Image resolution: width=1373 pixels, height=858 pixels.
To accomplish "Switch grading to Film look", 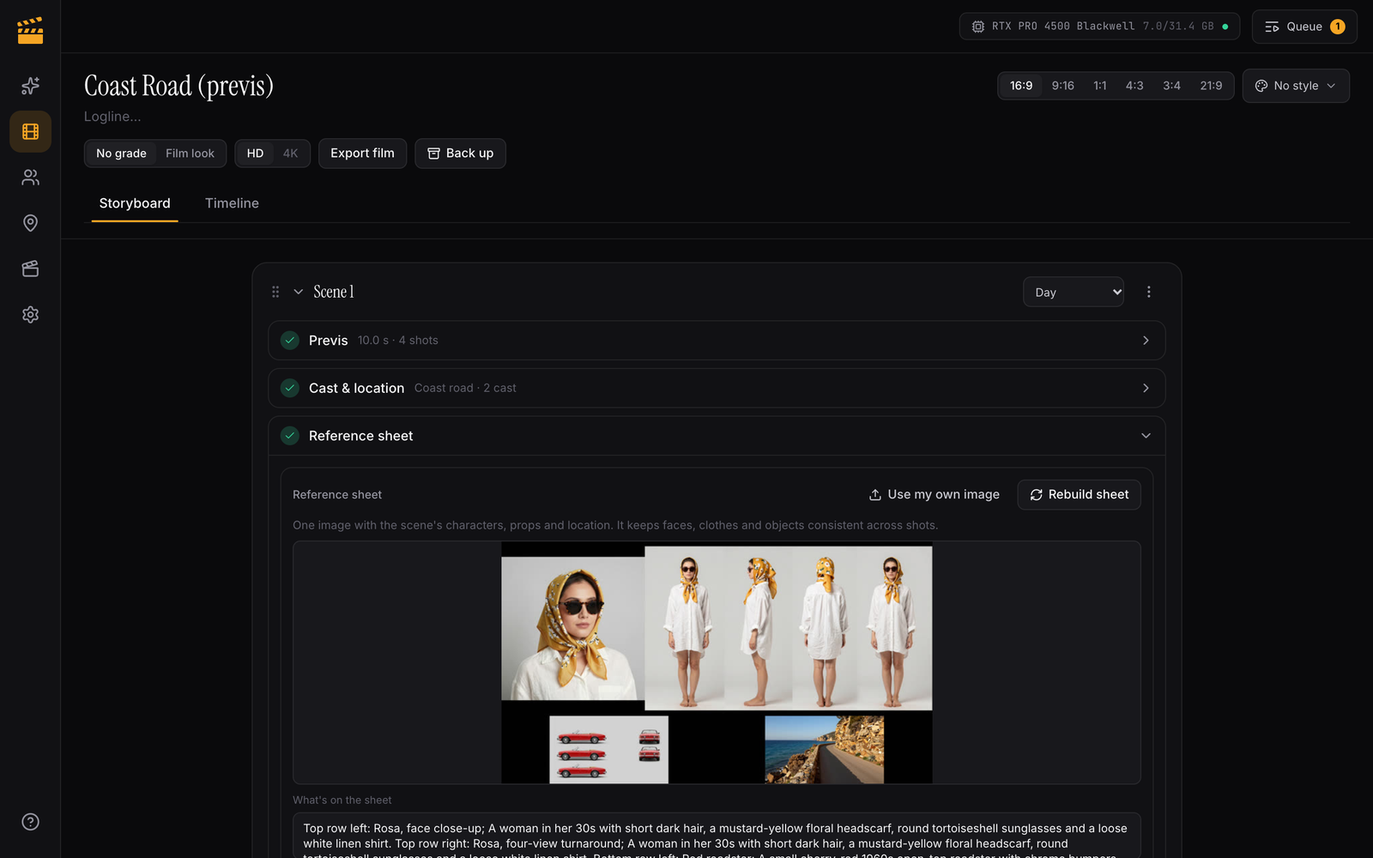I will (x=190, y=154).
